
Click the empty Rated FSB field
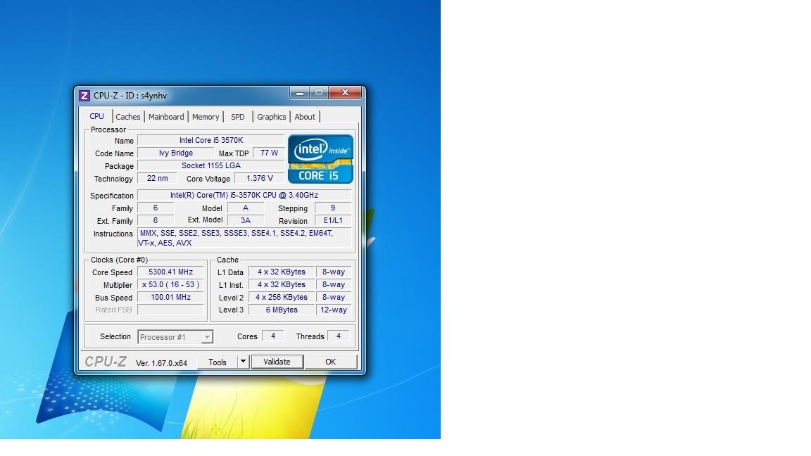170,310
